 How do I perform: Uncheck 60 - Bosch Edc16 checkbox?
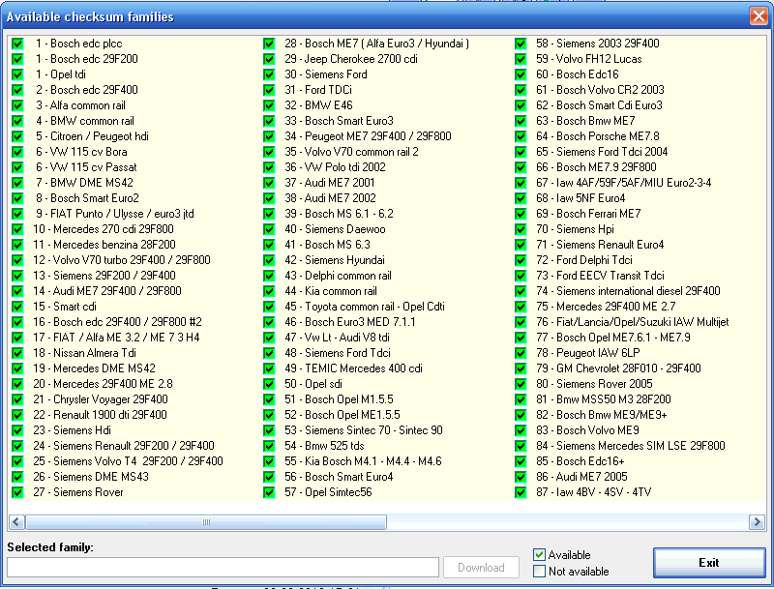click(521, 74)
